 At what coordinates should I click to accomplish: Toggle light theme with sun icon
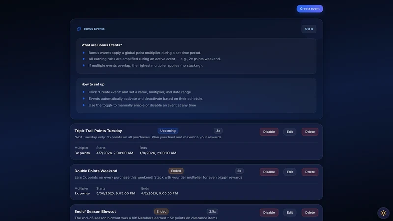(383, 213)
